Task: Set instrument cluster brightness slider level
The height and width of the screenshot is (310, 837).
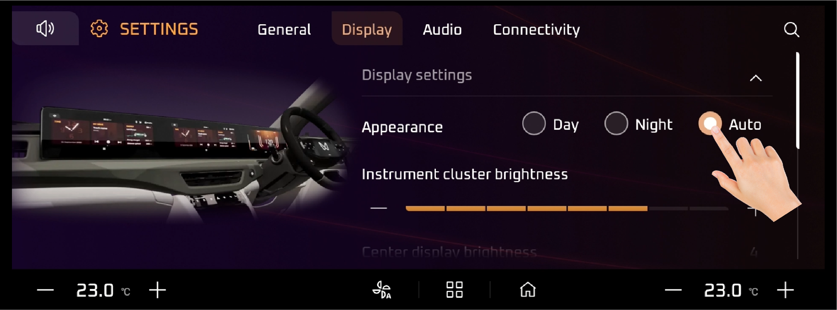Action: [567, 209]
